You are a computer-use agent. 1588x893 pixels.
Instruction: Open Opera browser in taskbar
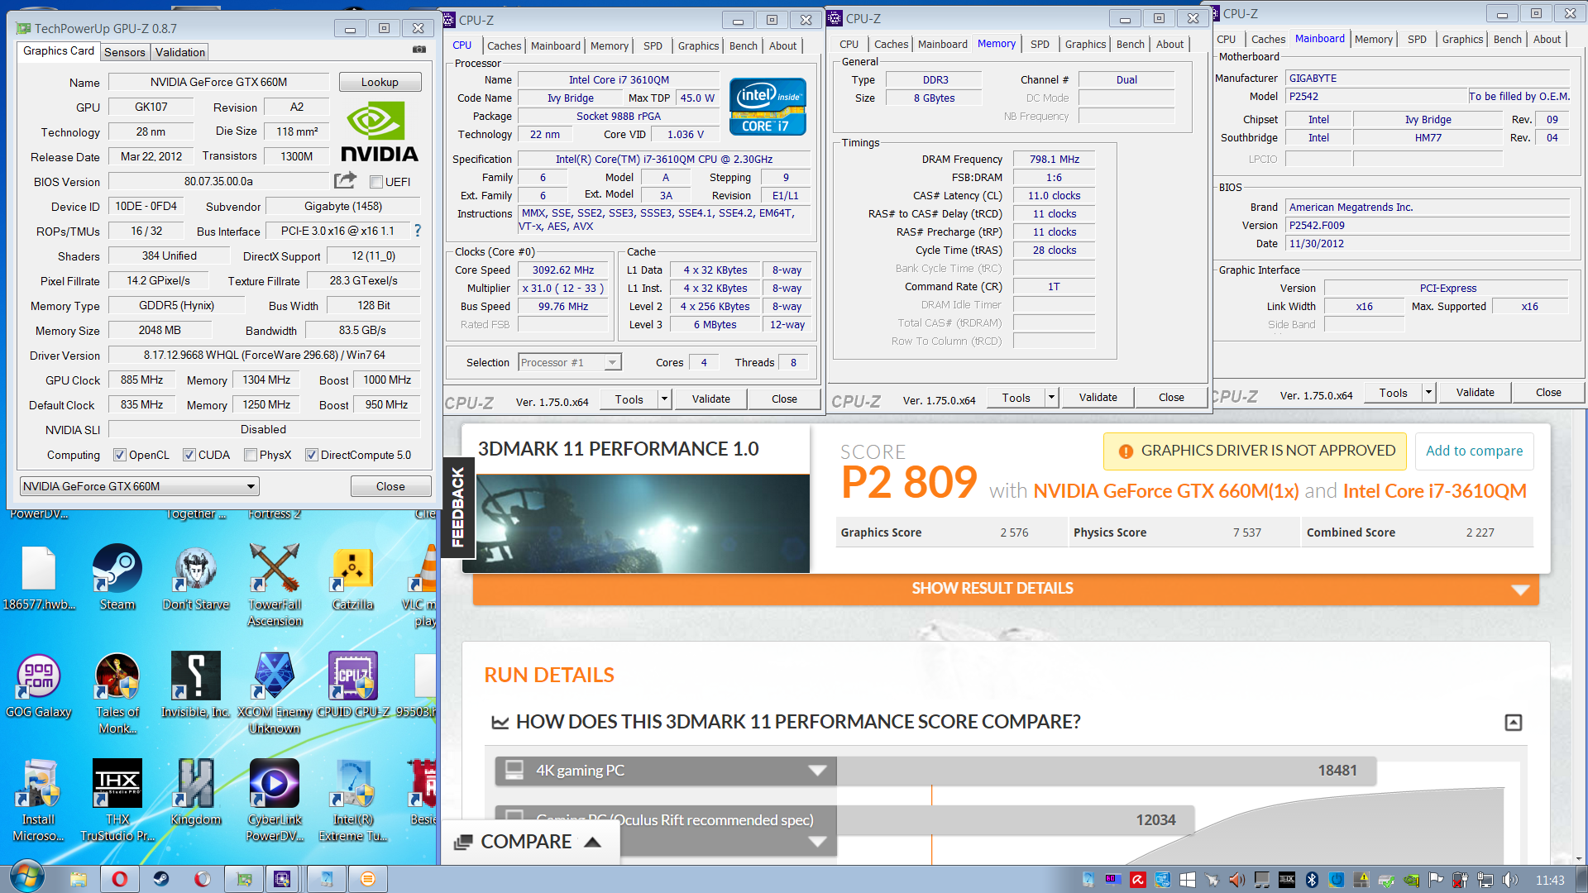[120, 879]
